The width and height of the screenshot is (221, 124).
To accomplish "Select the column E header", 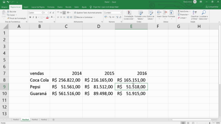I will (131, 26).
